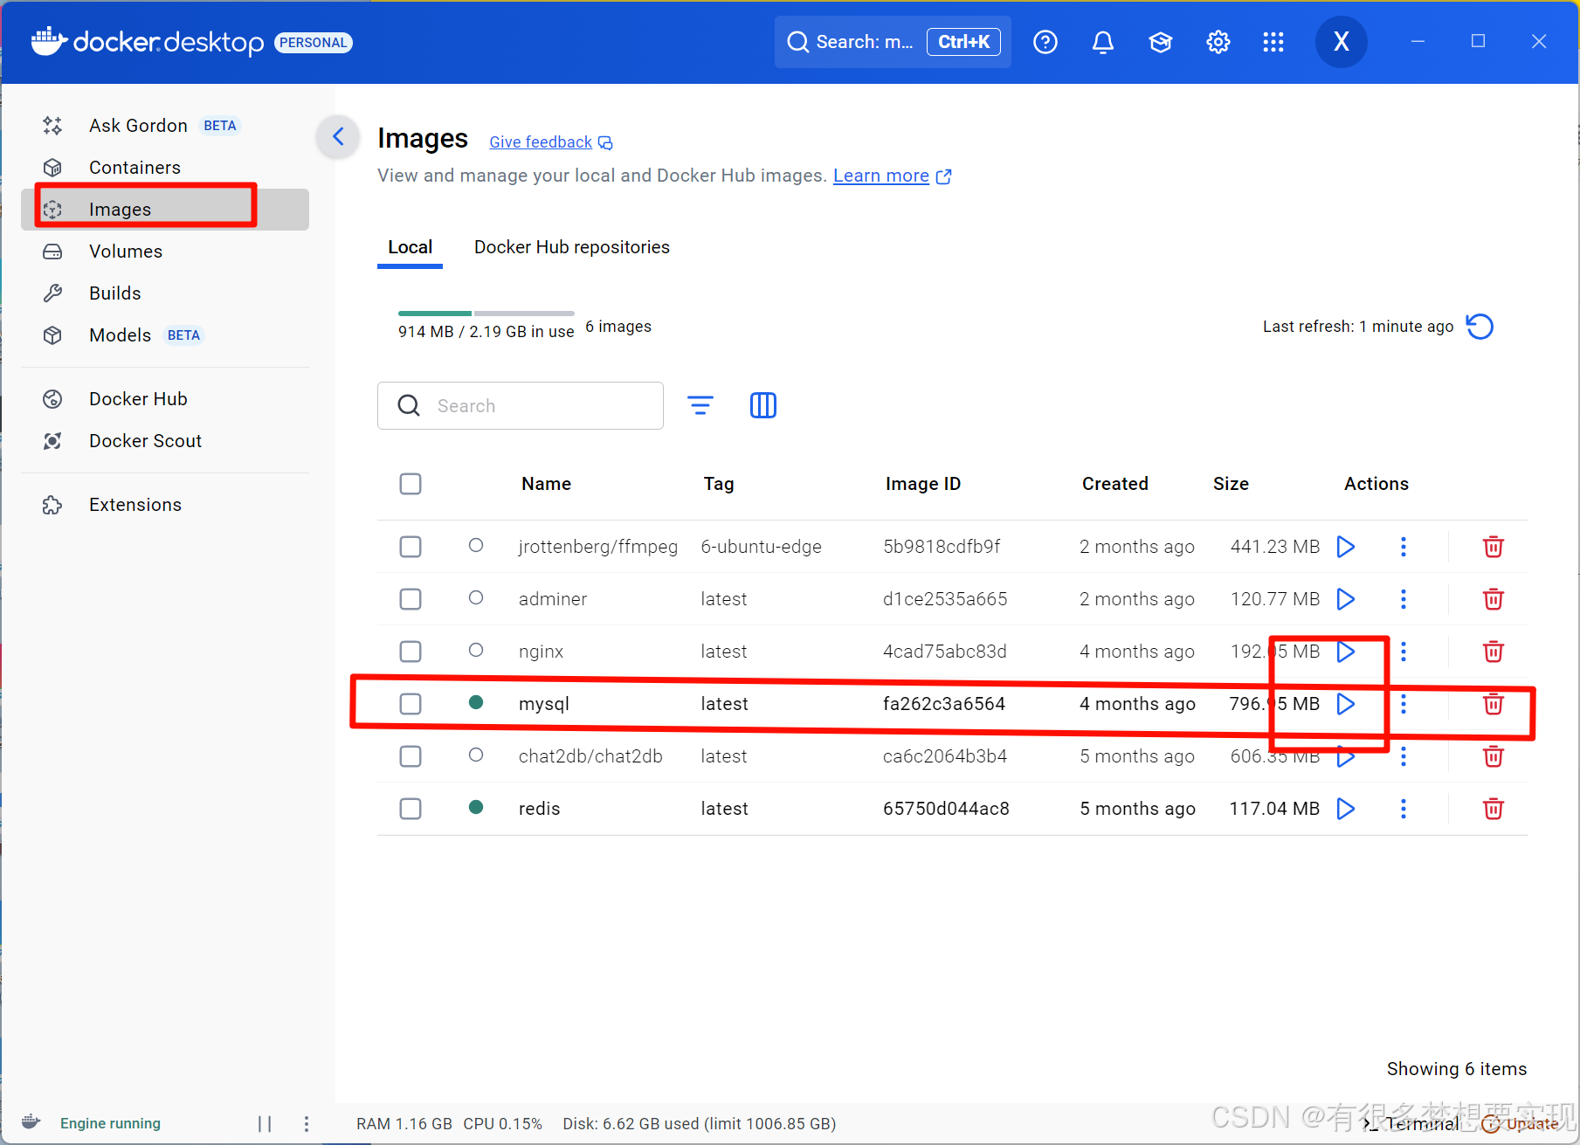Collapse the sidebar with the back chevron
The height and width of the screenshot is (1145, 1580).
(338, 136)
